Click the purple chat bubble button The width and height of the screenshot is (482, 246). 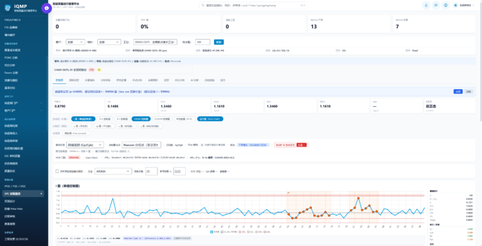click(x=46, y=8)
